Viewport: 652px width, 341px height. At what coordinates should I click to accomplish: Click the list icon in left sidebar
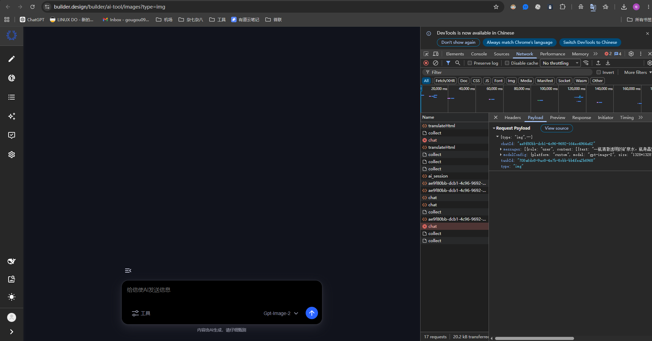(12, 97)
